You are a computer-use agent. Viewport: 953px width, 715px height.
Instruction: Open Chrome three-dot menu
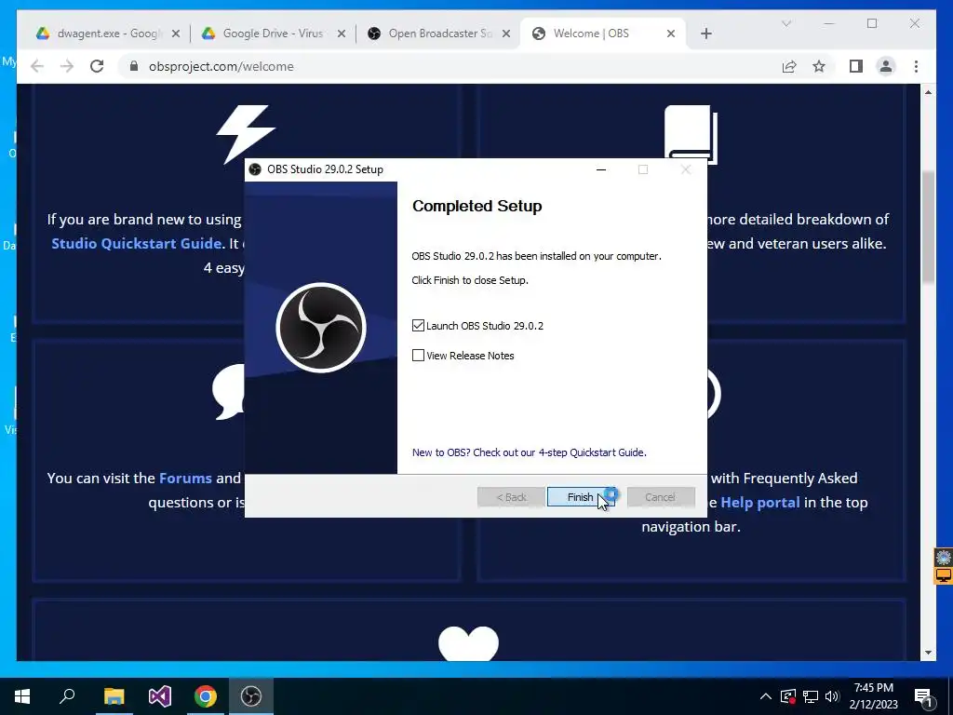point(916,66)
